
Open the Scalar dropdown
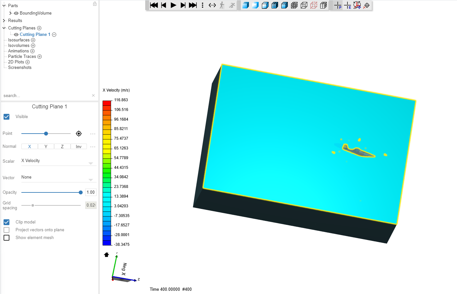coord(58,161)
